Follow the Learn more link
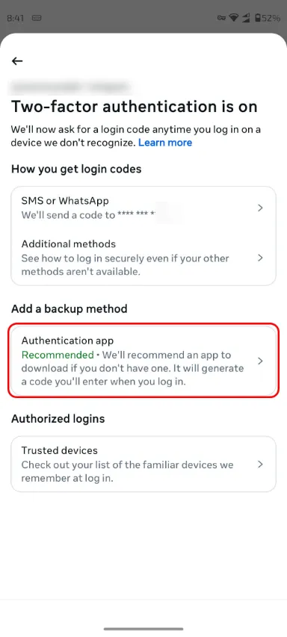287x637 pixels. tap(165, 143)
